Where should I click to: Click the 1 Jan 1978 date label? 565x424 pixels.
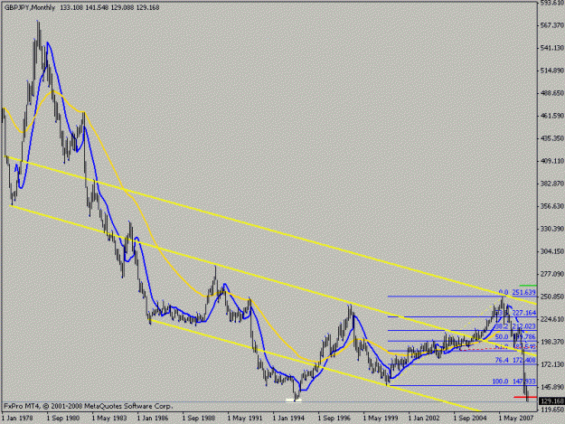point(17,419)
